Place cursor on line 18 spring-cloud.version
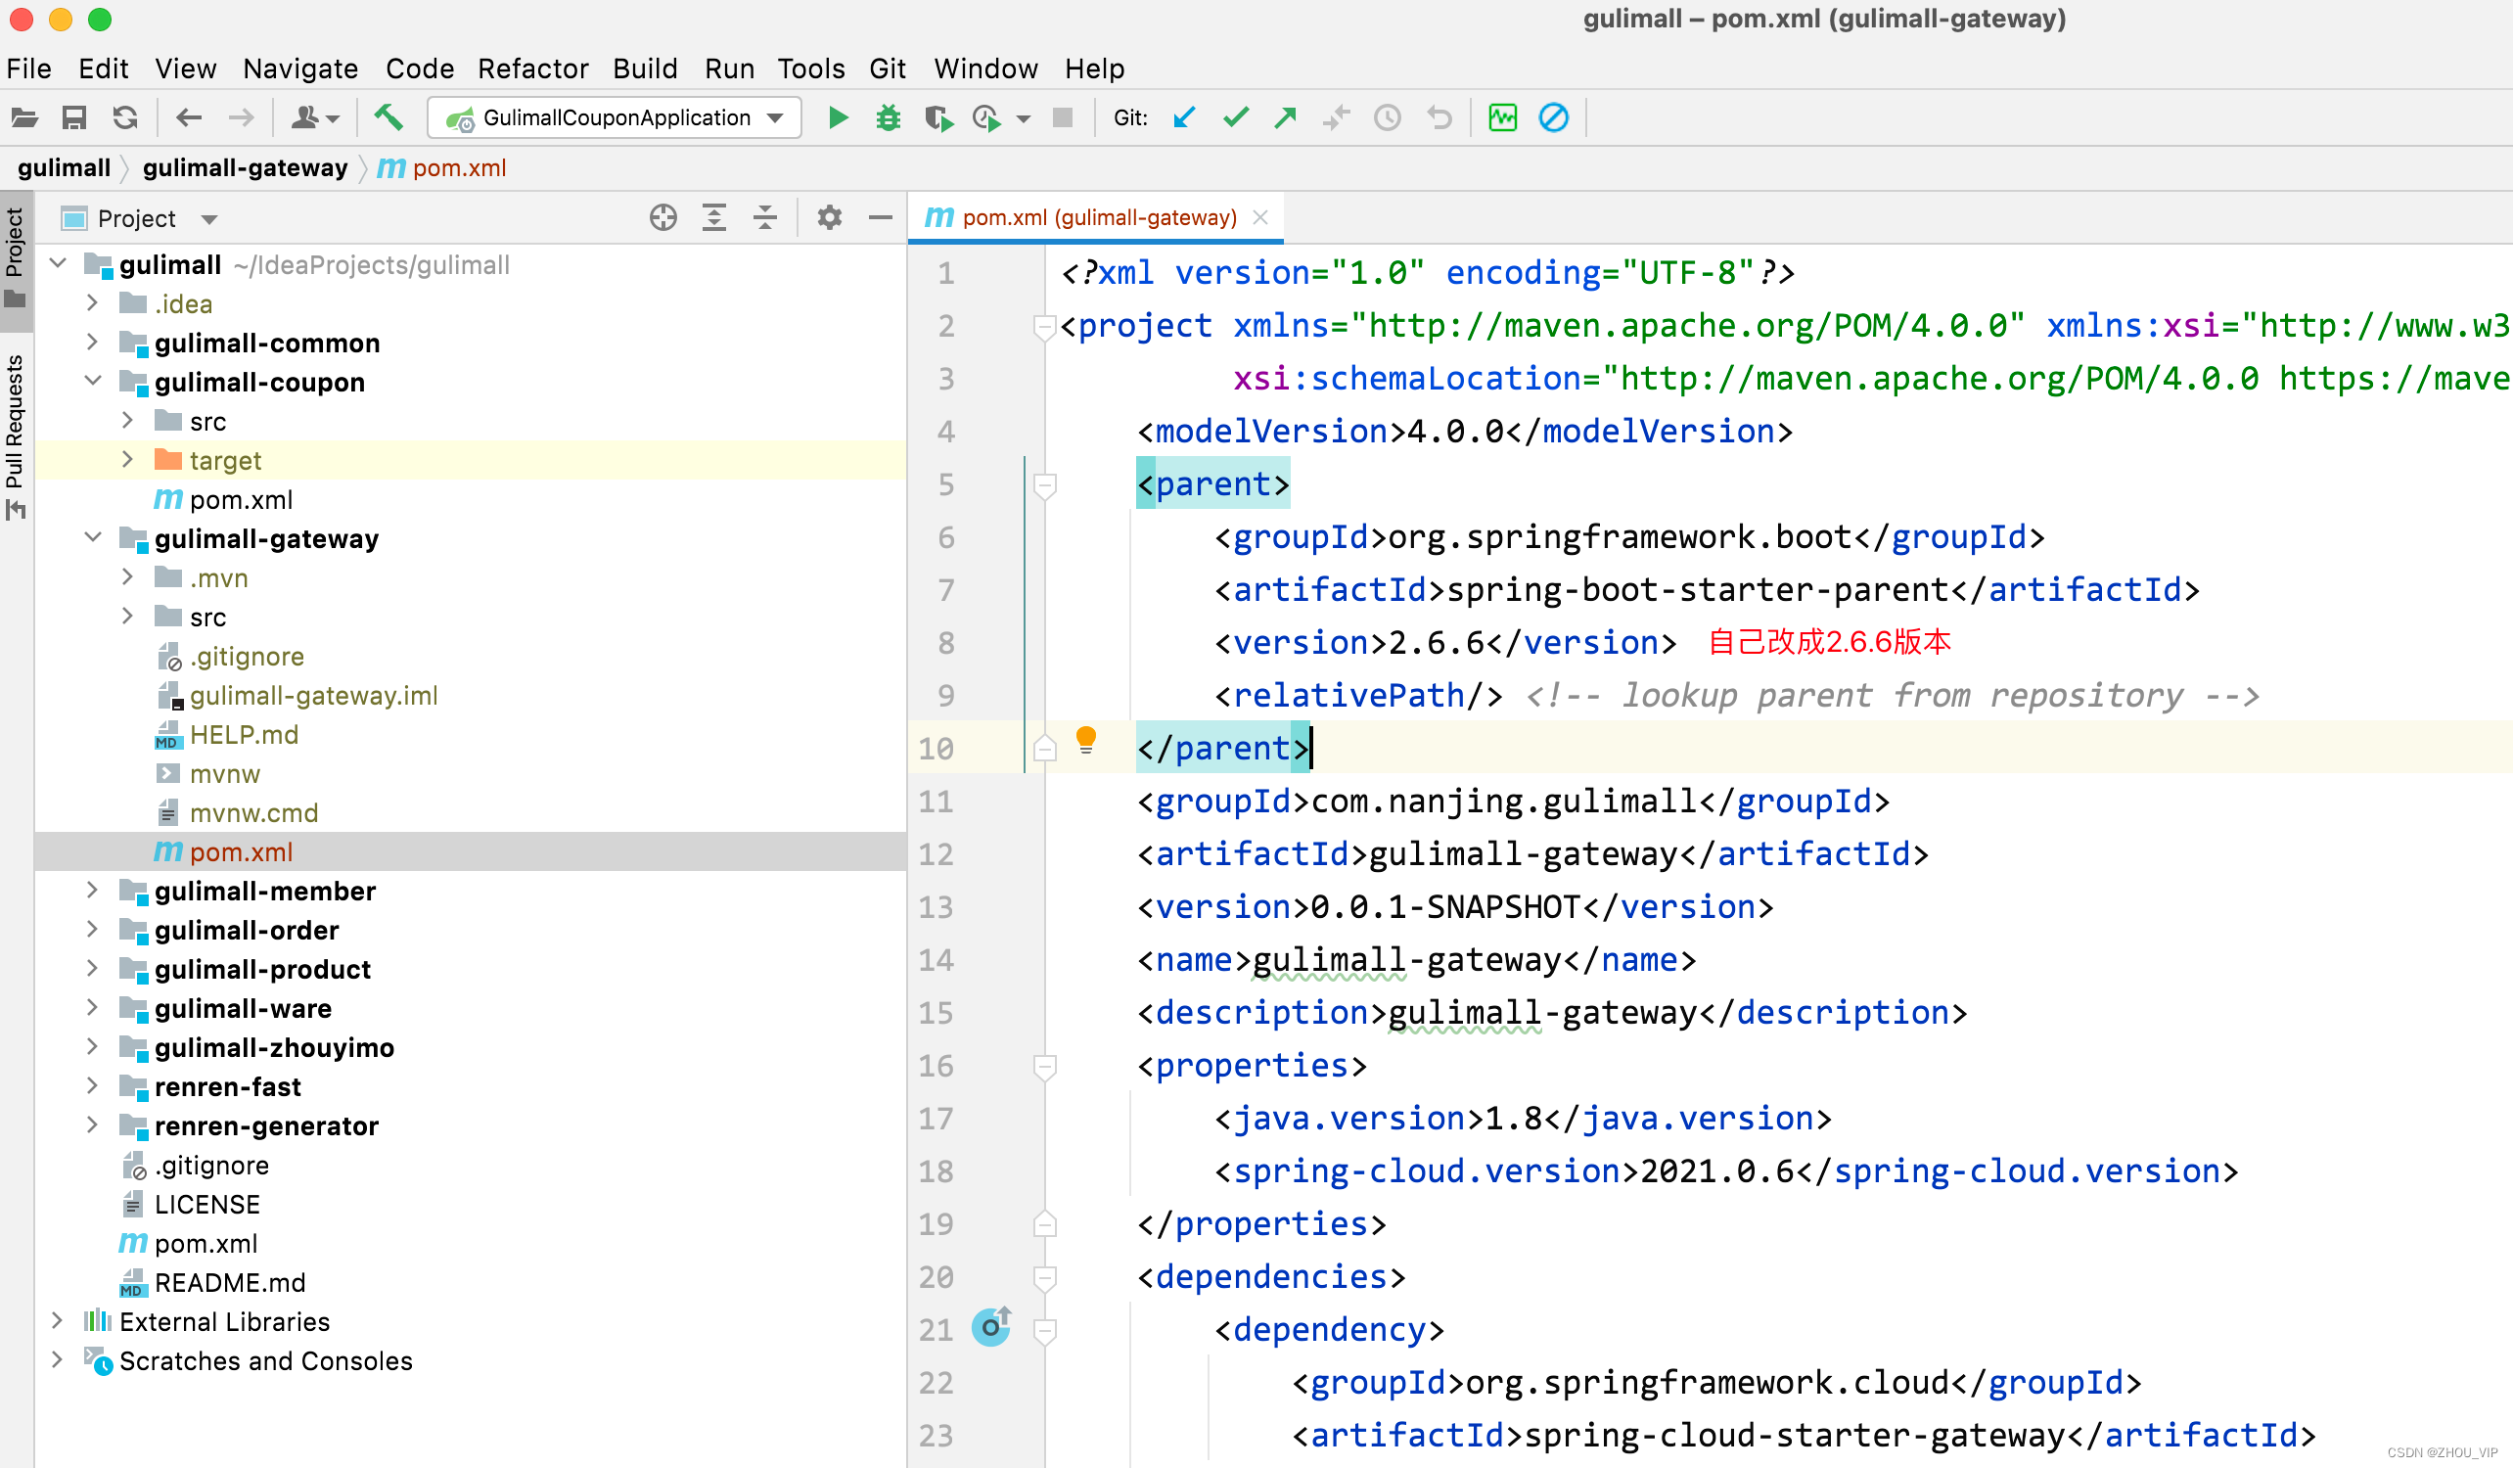This screenshot has height=1468, width=2513. 1726,1170
